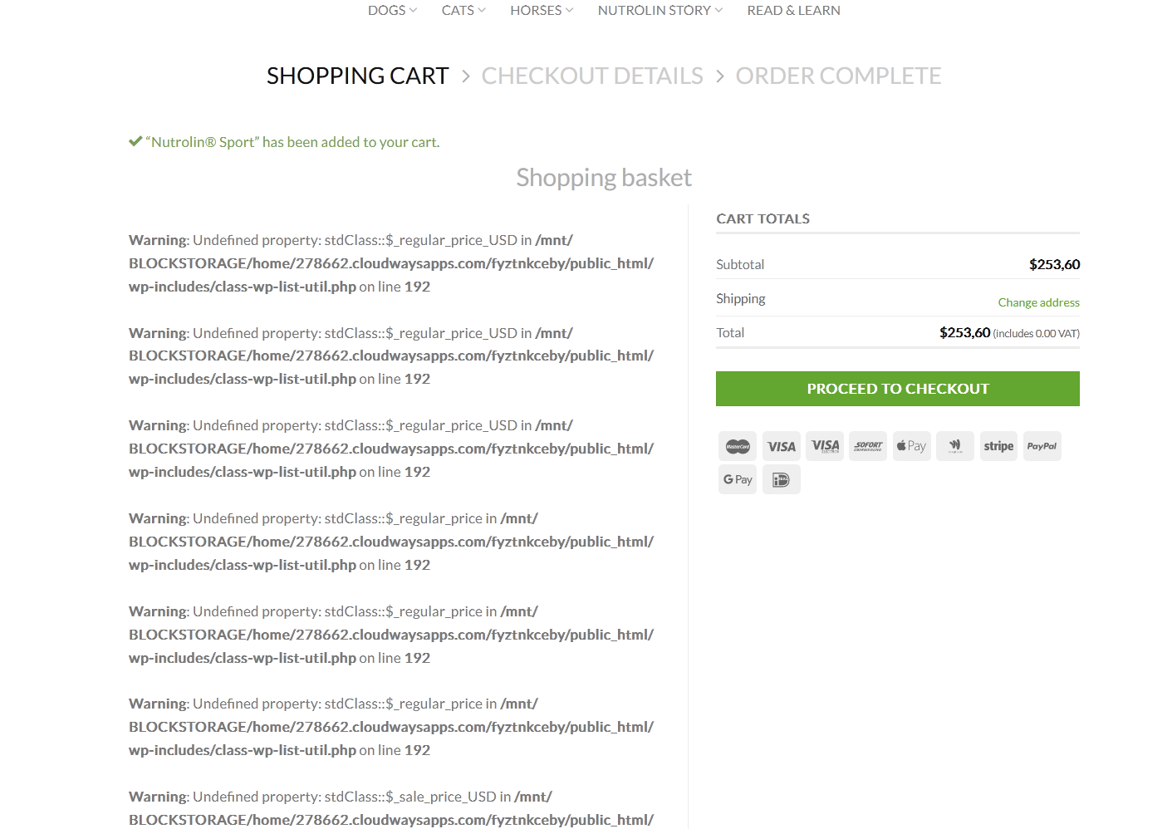1167x829 pixels.
Task: Open the Nutrolin Story menu
Action: (660, 10)
